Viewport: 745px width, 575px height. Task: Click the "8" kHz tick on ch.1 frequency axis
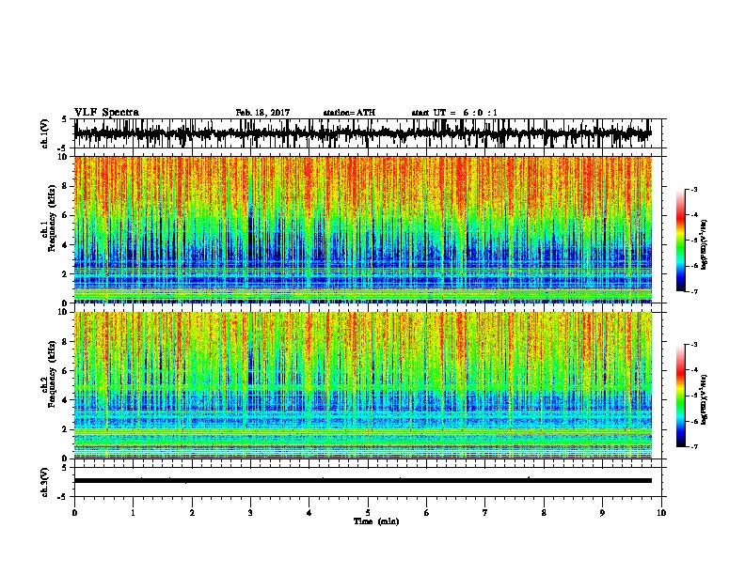[x=67, y=186]
